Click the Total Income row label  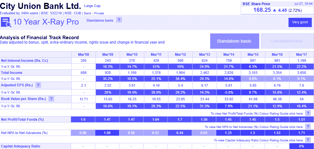[11, 73]
